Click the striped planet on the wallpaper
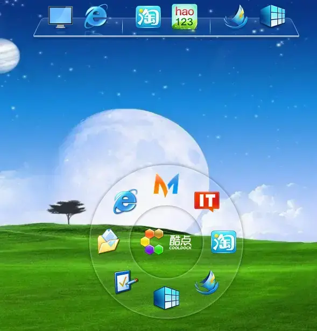317x331 pixels. pyautogui.click(x=9, y=56)
